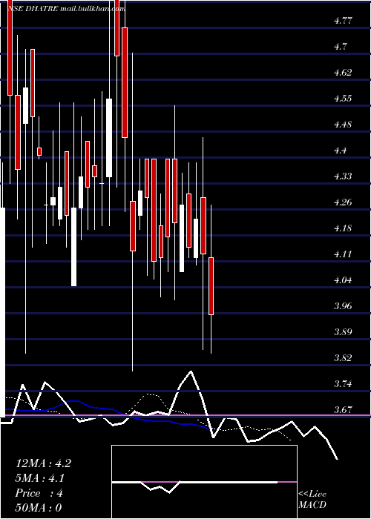
Task: Click the last red candlestick body
Action: pyautogui.click(x=211, y=286)
